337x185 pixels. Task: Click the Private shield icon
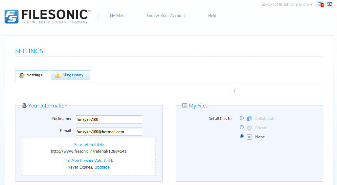(x=249, y=128)
